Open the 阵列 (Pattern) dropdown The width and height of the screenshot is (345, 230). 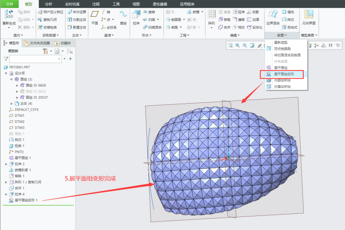click(x=211, y=27)
